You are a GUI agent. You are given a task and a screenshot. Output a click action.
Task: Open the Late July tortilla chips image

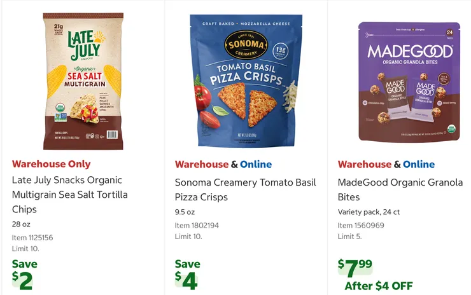pyautogui.click(x=83, y=81)
